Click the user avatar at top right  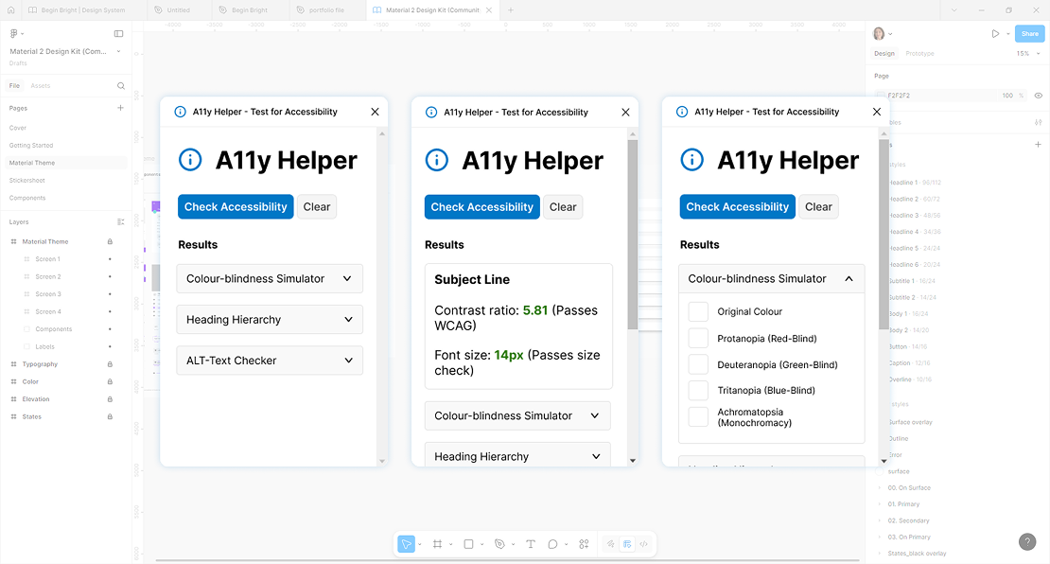879,33
